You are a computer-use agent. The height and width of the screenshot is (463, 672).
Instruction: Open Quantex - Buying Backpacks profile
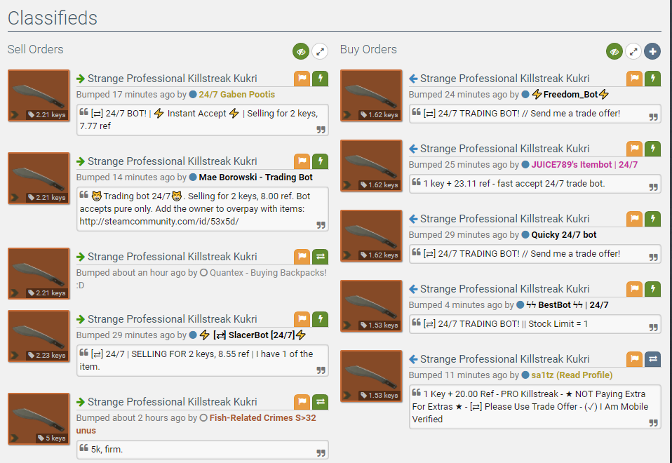tap(268, 273)
